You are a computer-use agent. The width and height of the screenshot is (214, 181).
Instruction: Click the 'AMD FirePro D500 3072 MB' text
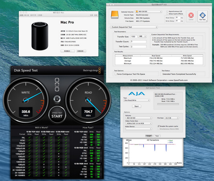coord(76,38)
